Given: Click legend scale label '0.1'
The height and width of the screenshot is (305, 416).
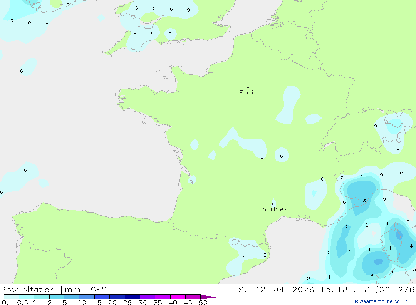Looking at the screenshot, I should coord(7,303).
